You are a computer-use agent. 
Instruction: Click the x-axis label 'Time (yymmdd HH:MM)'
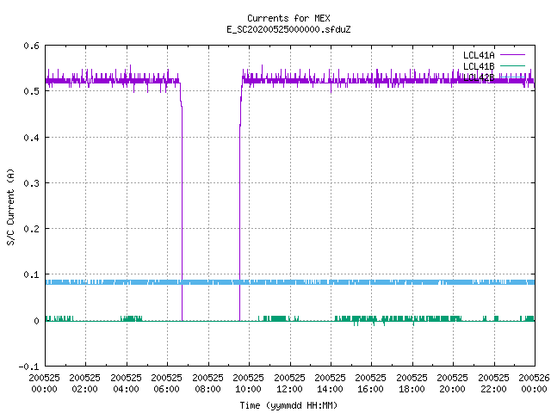(288, 405)
